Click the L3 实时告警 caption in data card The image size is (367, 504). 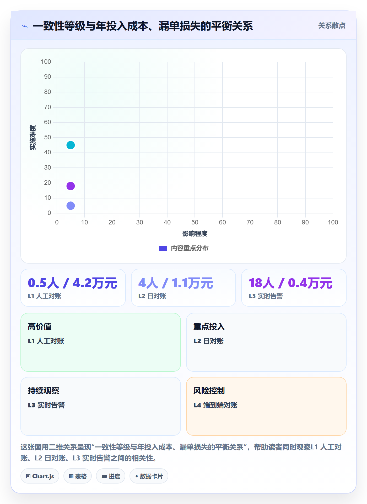(266, 296)
